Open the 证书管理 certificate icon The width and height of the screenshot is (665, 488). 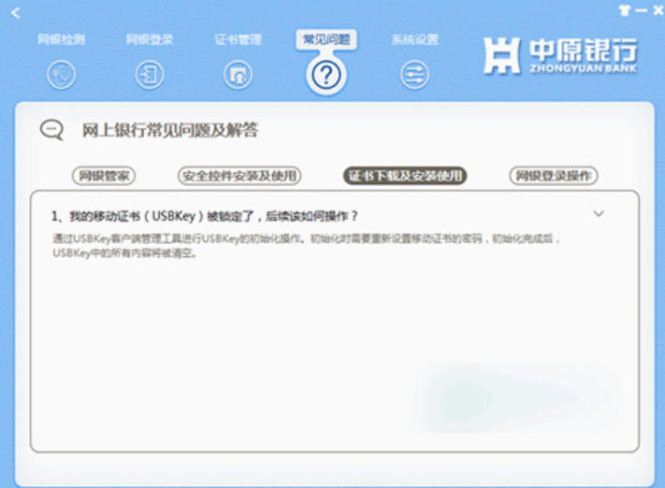tap(238, 75)
